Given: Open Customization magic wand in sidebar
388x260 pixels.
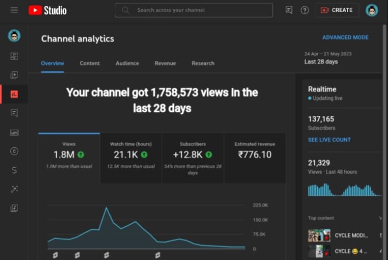Looking at the screenshot, I should pyautogui.click(x=14, y=189).
